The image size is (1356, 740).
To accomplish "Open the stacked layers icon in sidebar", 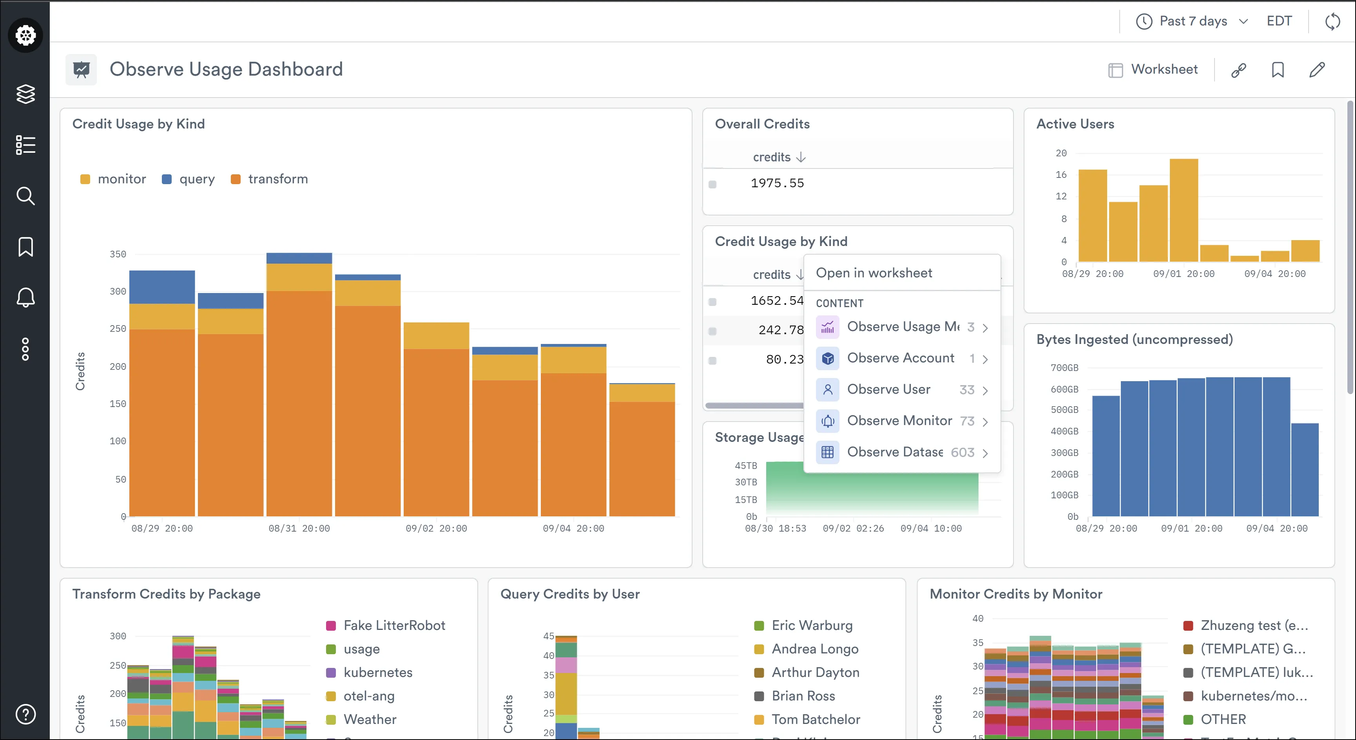I will coord(25,94).
